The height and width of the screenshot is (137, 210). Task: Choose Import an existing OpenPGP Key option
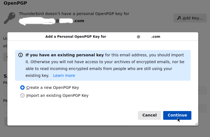22,95
